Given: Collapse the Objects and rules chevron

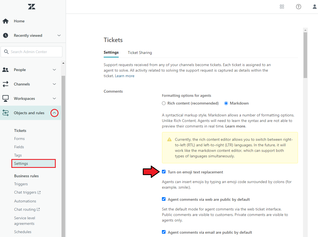Looking at the screenshot, I should tap(54, 113).
